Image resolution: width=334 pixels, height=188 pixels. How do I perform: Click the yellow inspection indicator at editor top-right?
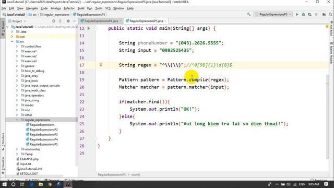(327, 27)
